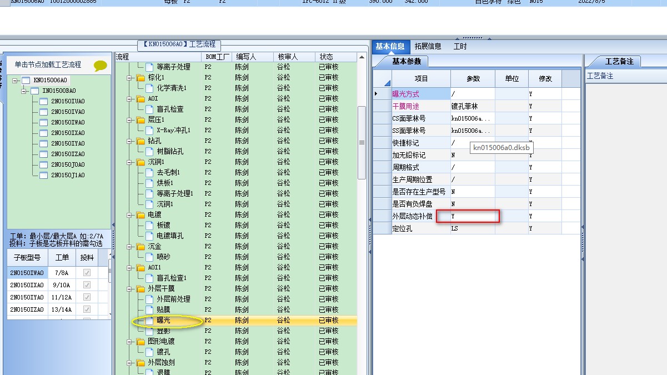
Task: Click the 棕化1 folder icon
Action: click(141, 77)
